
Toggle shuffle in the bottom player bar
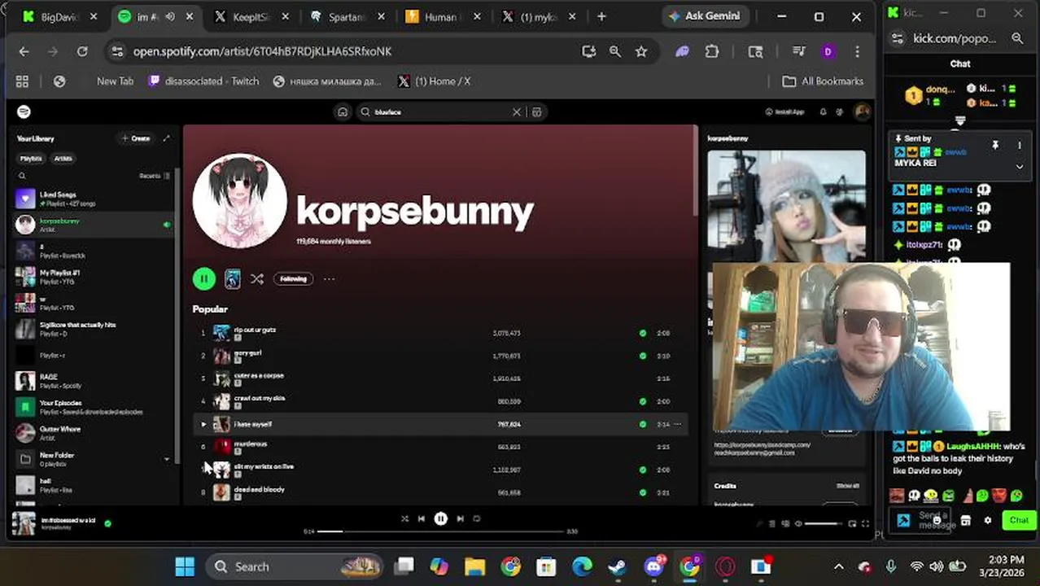tap(404, 518)
